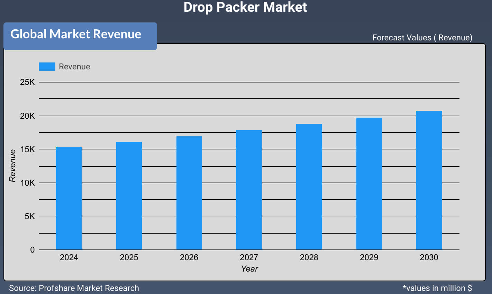Click the vertical Revenue axis title

pos(12,166)
